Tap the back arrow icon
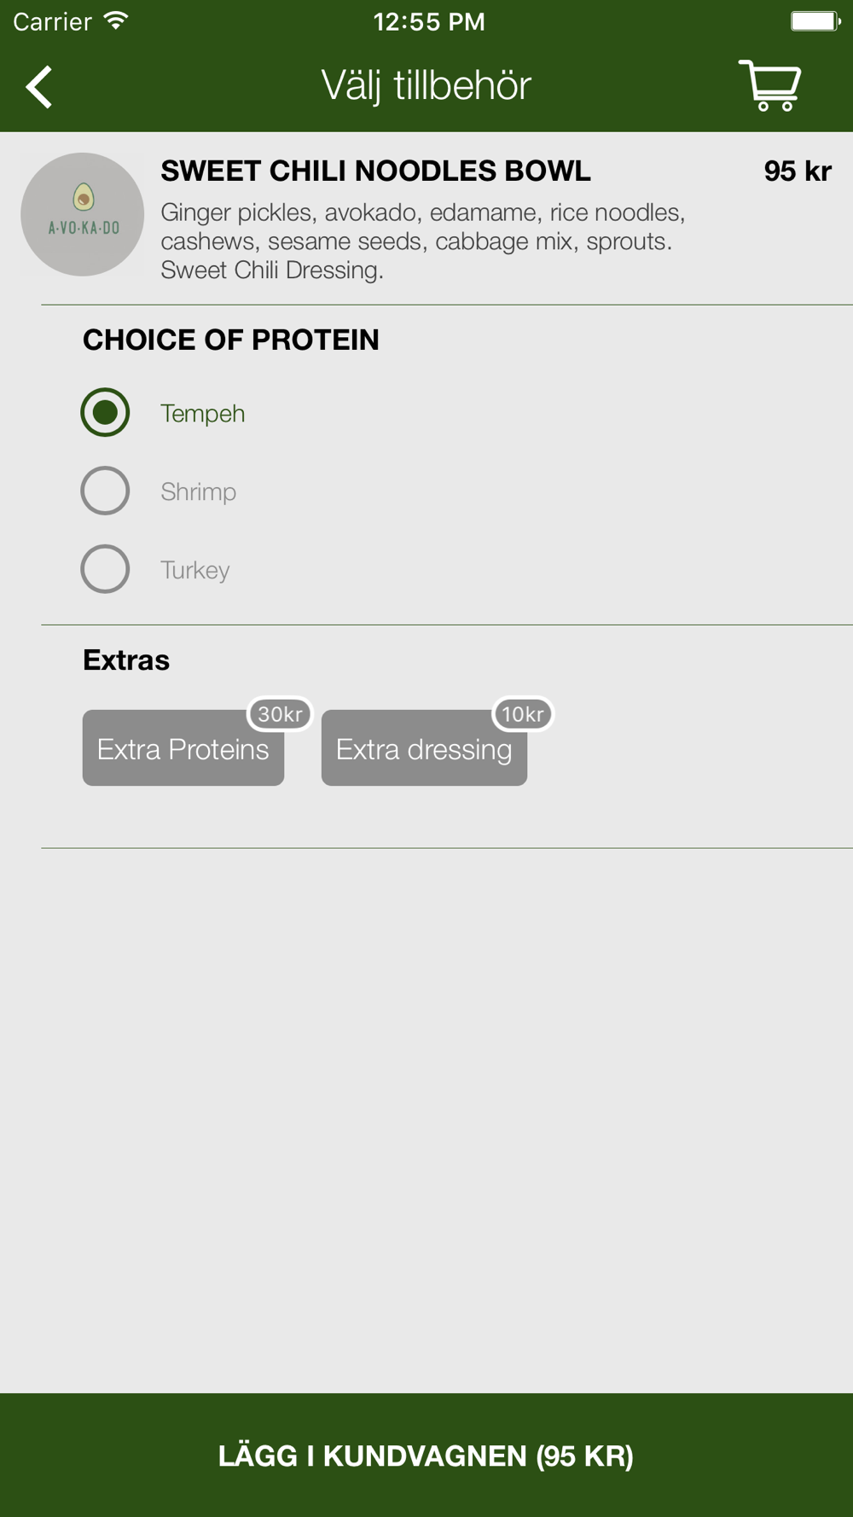Image resolution: width=853 pixels, height=1517 pixels. (x=39, y=87)
